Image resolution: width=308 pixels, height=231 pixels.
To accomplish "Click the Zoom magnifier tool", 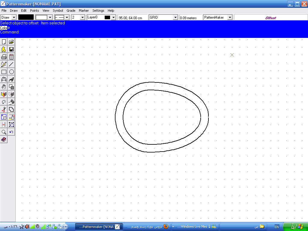I will (4, 132).
